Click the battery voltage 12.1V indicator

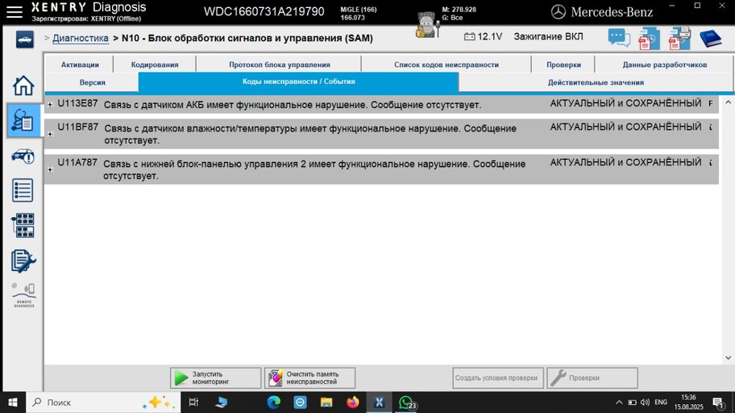point(483,36)
